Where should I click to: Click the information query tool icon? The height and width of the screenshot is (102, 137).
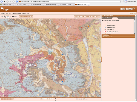click(x=10, y=17)
